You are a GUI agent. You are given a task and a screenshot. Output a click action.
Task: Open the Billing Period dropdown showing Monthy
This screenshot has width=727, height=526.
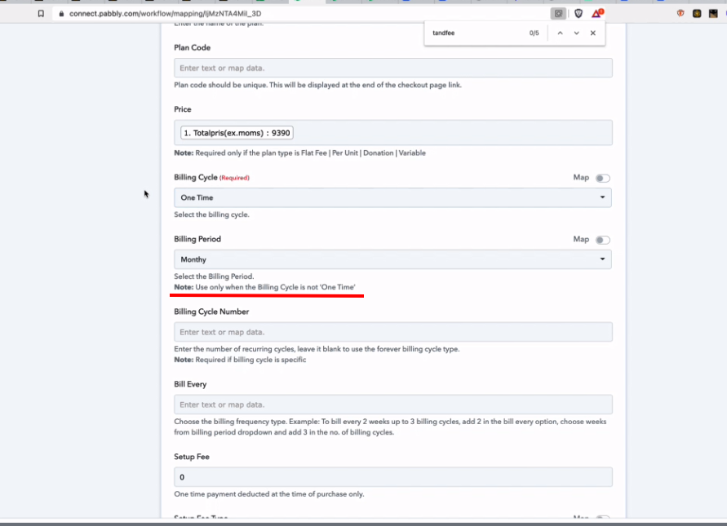(392, 259)
